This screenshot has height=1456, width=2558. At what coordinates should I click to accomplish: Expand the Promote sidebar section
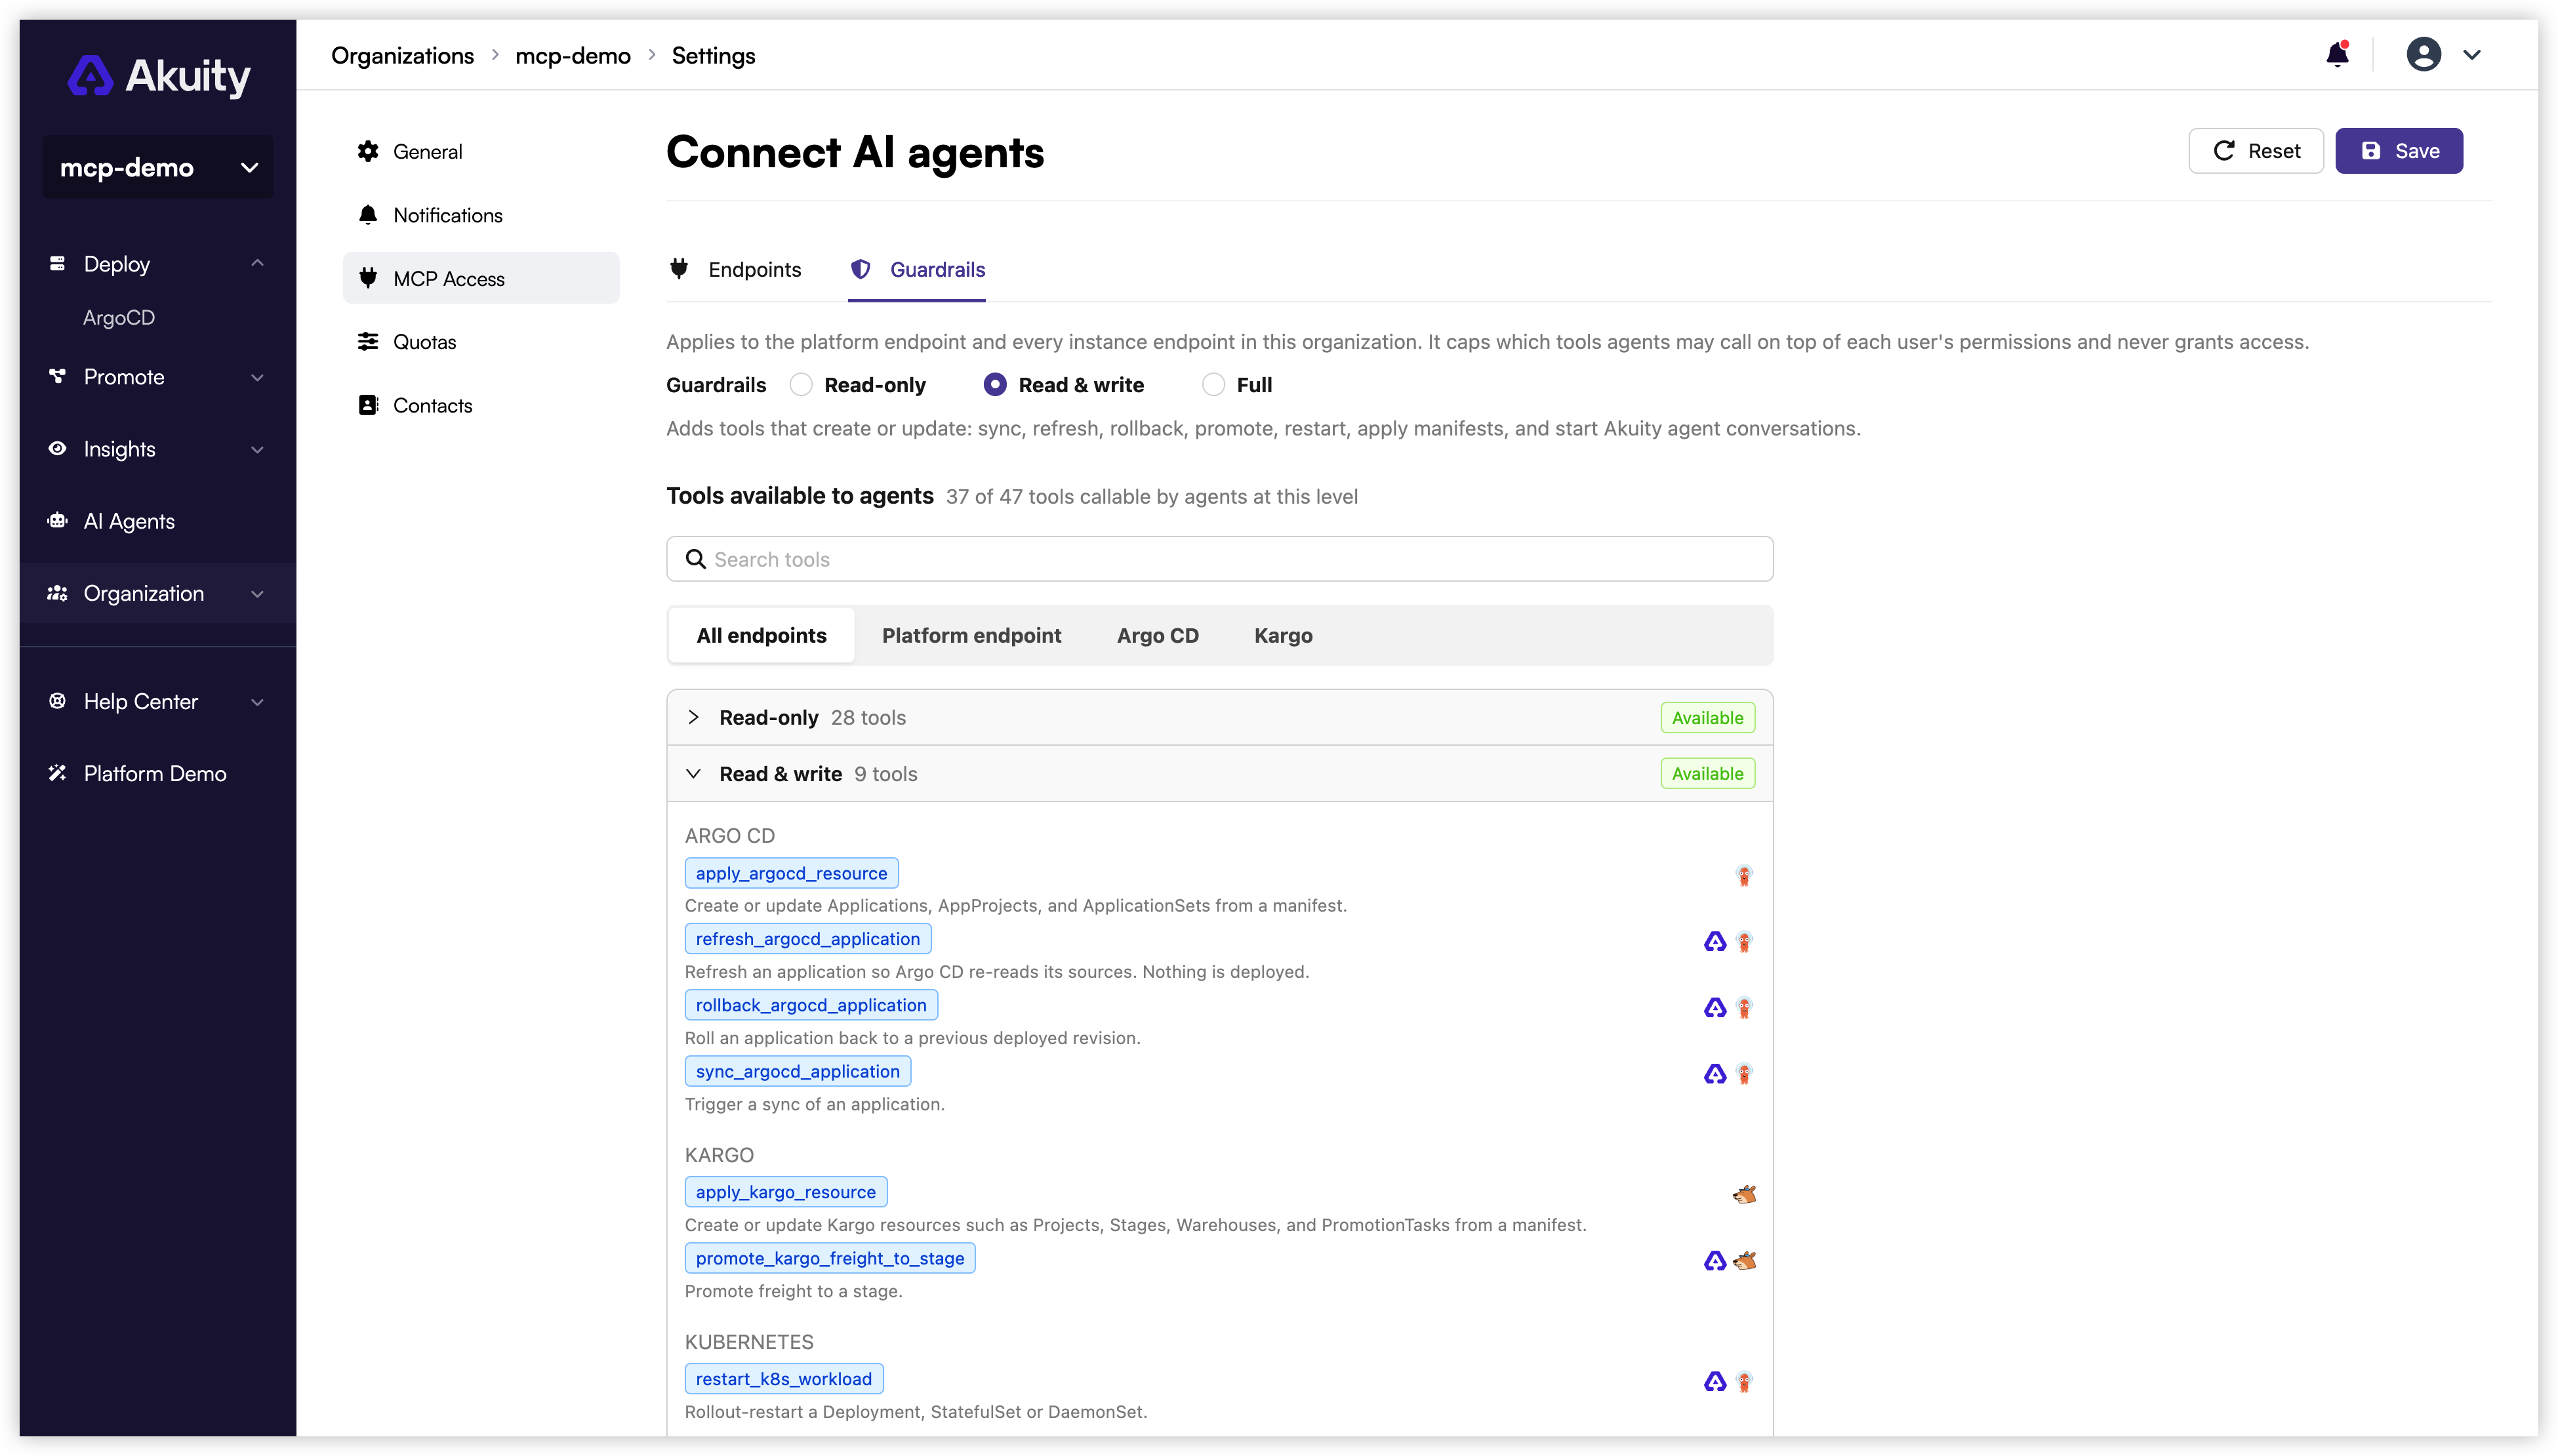point(158,377)
